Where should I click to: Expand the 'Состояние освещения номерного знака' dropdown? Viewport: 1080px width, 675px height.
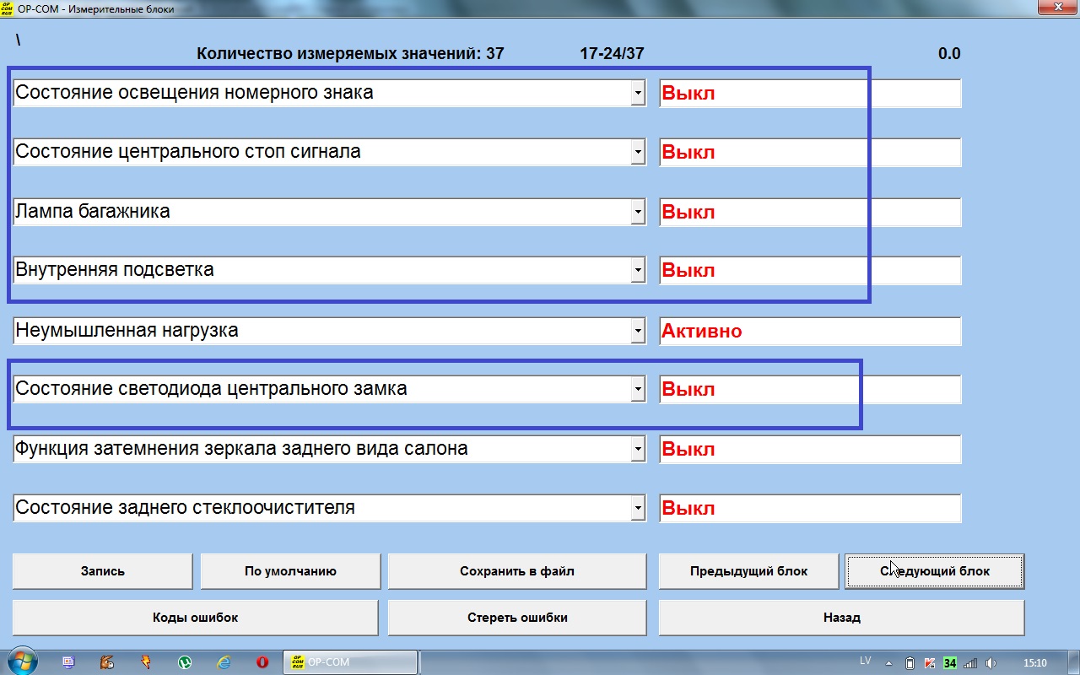coord(638,94)
